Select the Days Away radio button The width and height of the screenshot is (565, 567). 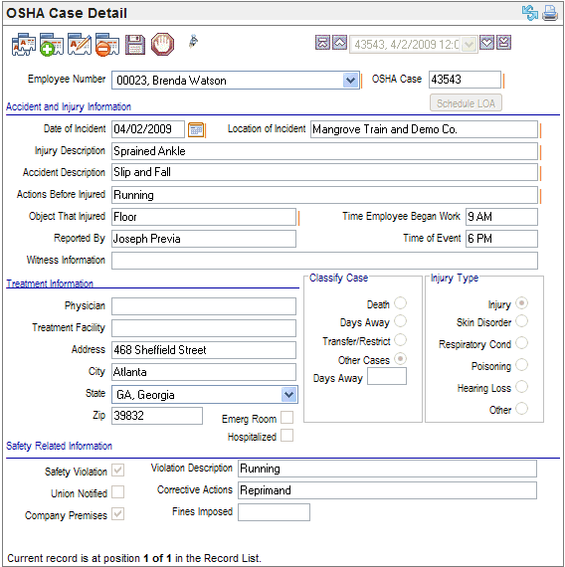[x=400, y=321]
